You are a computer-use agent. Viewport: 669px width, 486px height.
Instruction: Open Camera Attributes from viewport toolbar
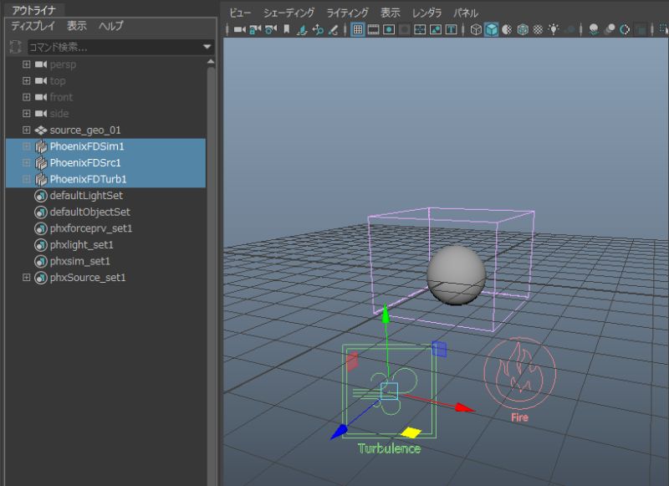coord(271,29)
